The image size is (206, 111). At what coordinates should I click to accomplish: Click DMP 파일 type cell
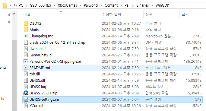(x=154, y=43)
